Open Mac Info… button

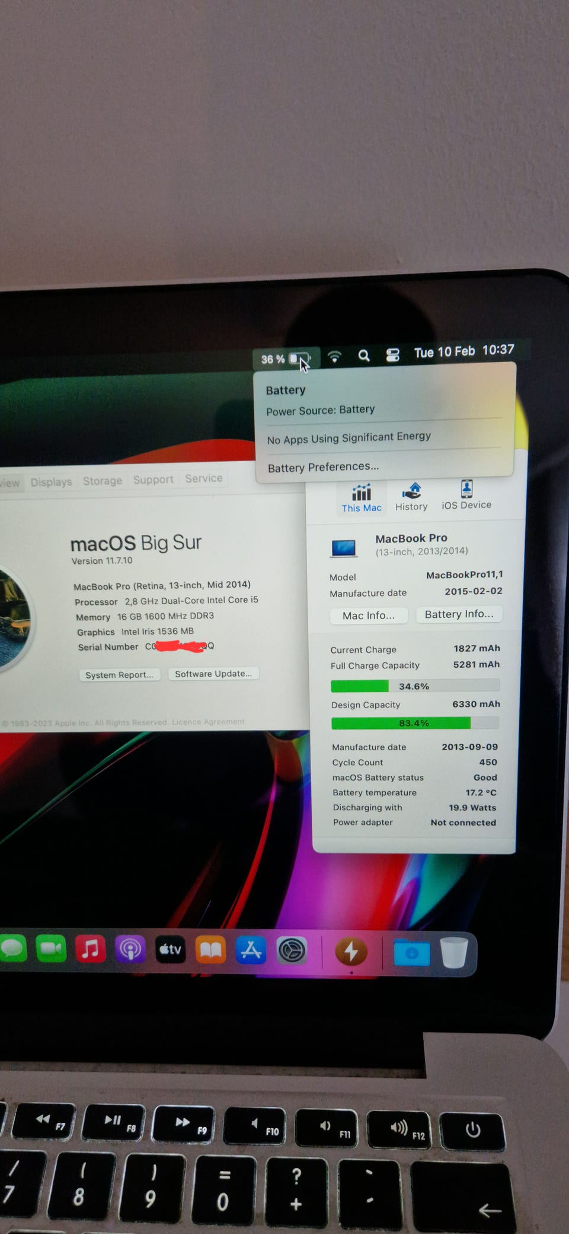[369, 616]
